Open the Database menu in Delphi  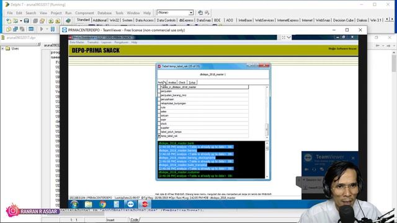(x=104, y=13)
